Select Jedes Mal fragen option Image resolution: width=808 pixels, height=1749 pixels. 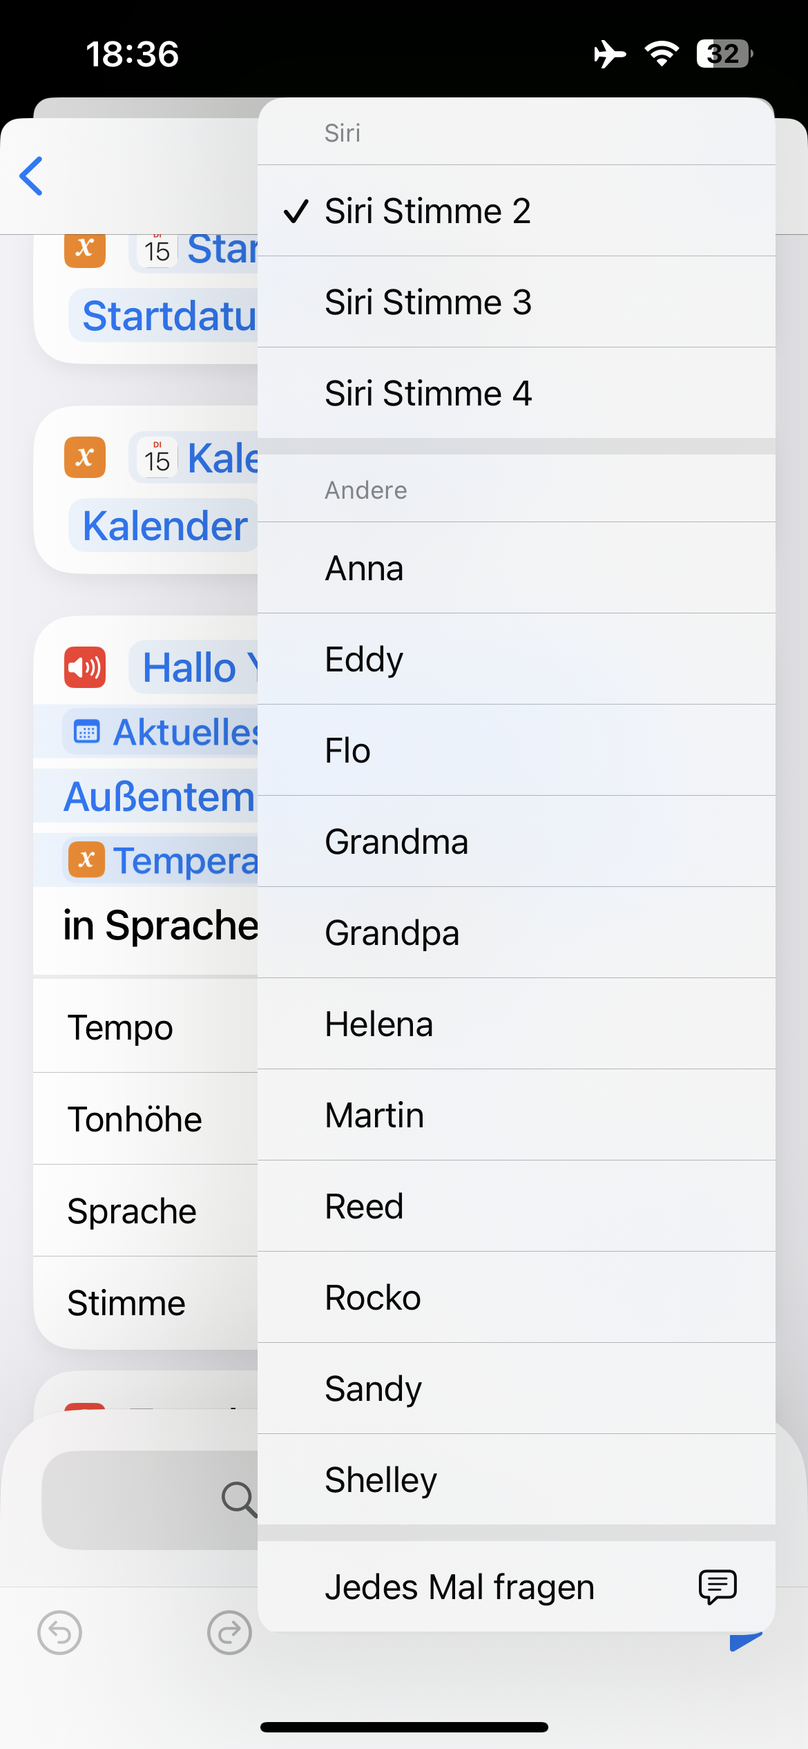[x=460, y=1587]
